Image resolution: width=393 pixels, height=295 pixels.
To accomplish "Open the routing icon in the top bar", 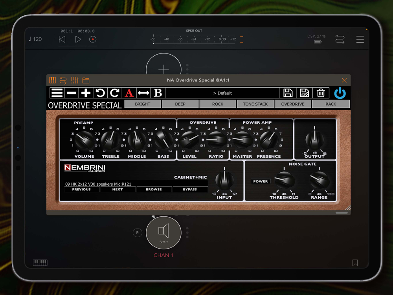I will click(340, 39).
